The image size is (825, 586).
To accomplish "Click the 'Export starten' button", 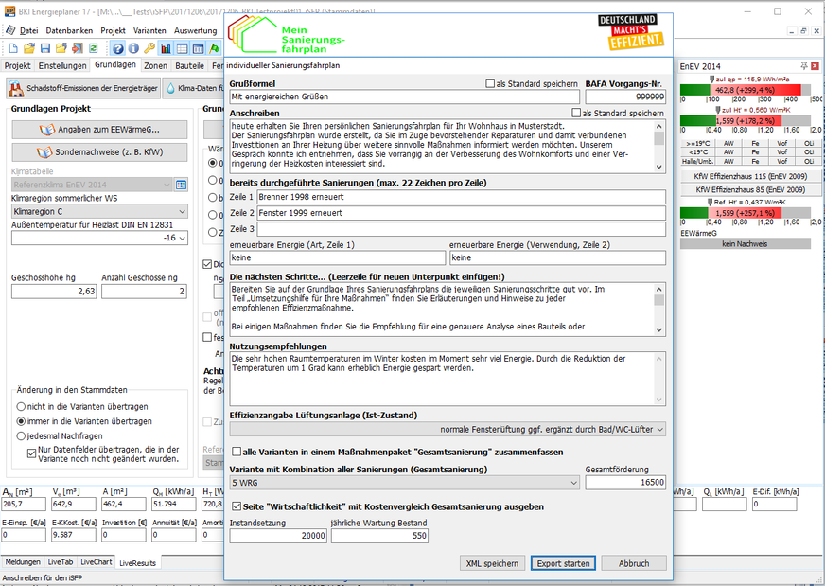I will pos(563,563).
